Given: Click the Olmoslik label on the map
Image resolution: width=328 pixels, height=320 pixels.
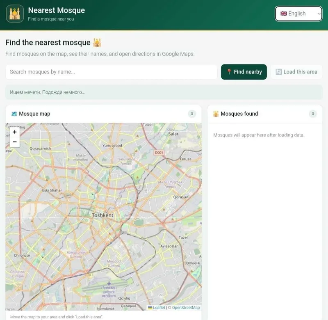Looking at the screenshot, I should (193, 263).
